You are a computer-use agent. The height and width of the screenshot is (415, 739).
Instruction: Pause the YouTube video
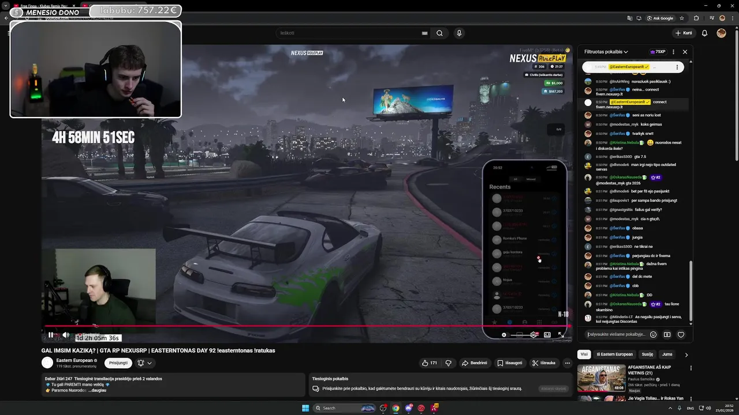[x=51, y=335]
